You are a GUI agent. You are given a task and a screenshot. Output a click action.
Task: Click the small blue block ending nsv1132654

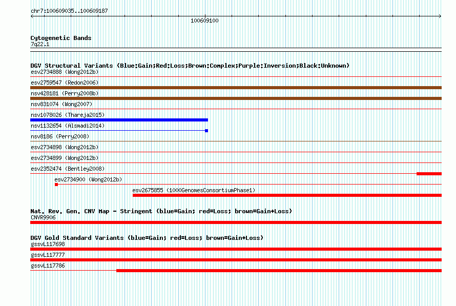[206, 131]
